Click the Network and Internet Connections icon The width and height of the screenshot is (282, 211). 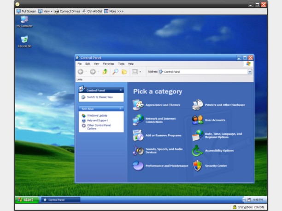click(138, 120)
